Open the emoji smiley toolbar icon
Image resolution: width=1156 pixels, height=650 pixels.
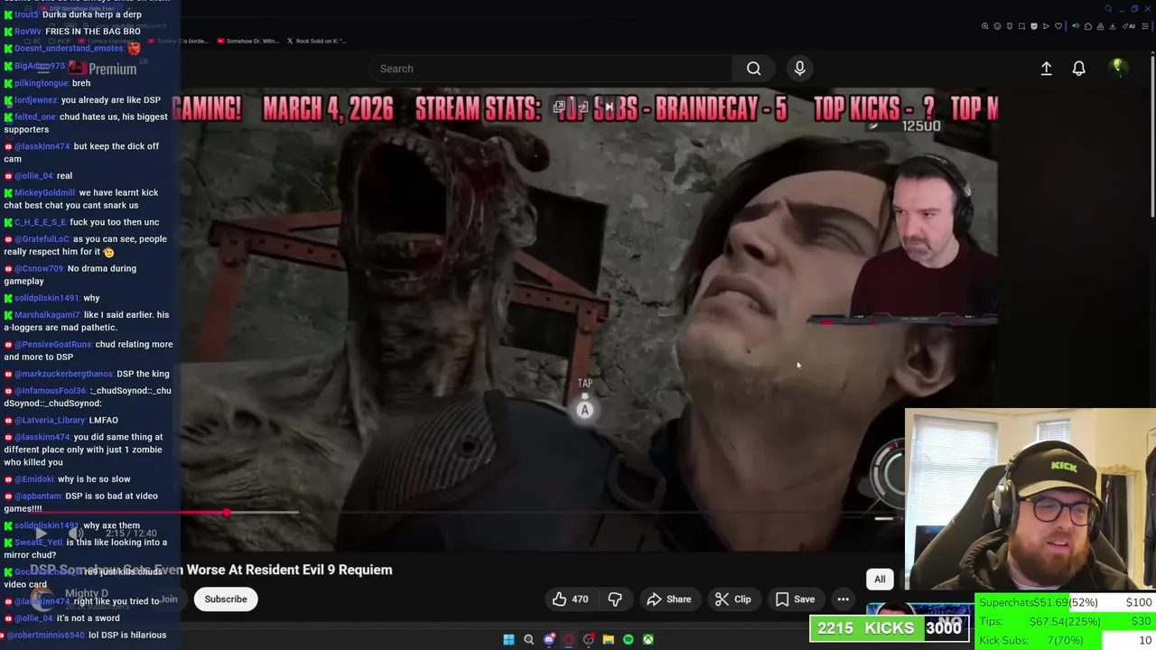(x=997, y=26)
